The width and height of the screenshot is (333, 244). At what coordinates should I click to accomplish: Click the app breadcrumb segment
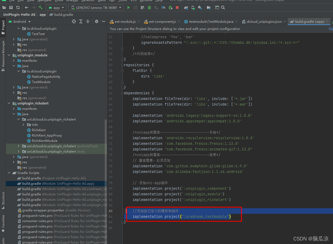(43, 15)
